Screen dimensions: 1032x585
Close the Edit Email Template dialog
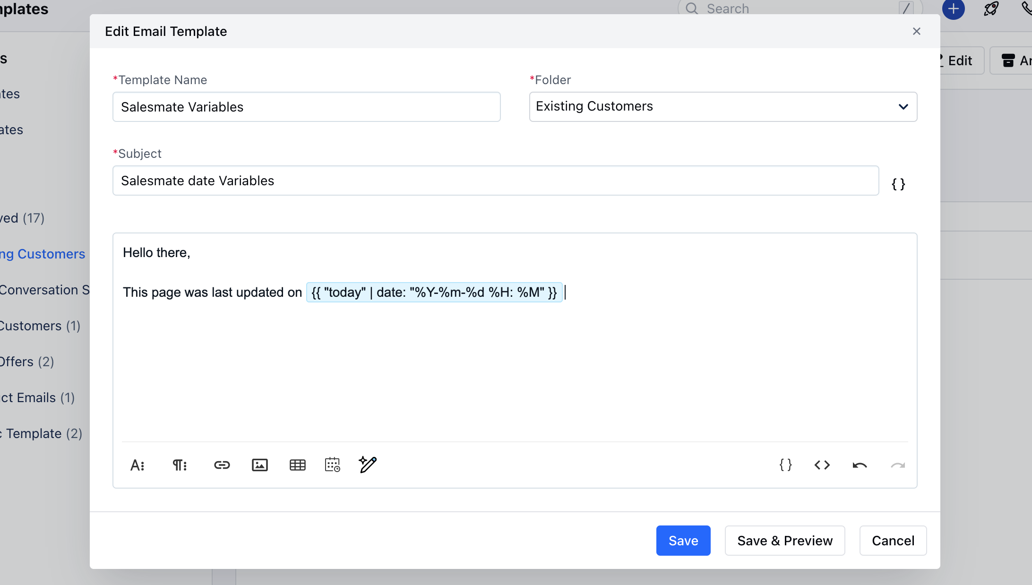[x=917, y=31]
